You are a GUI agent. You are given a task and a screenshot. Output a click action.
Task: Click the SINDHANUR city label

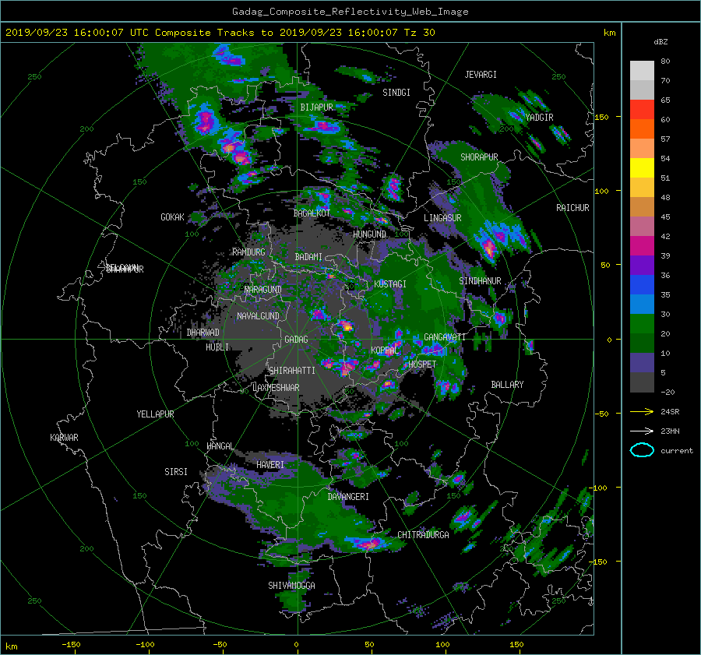(x=480, y=281)
